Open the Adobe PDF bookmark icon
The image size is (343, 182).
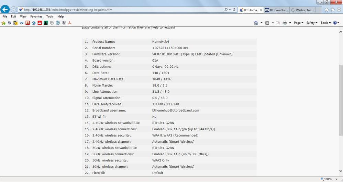[x=69, y=23]
